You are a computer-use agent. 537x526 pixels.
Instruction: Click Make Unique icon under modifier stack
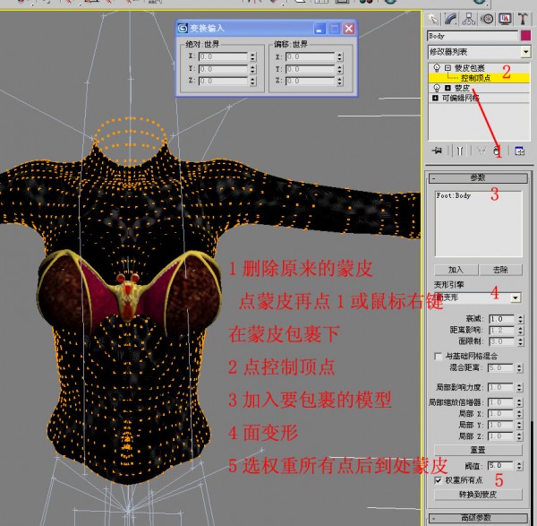(482, 151)
